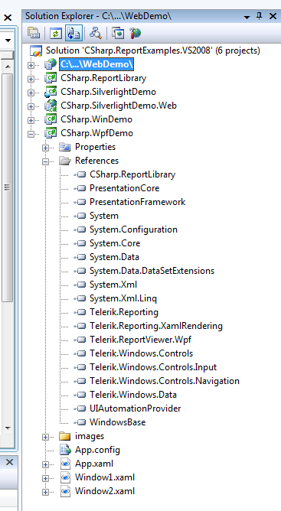Click the CSharp.ReportLibrary project icon
Image resolution: width=281 pixels, height=511 pixels.
[51, 78]
